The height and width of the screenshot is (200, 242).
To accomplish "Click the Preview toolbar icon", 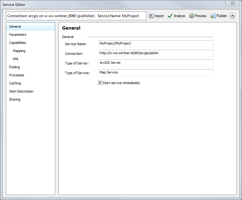I will [191, 16].
